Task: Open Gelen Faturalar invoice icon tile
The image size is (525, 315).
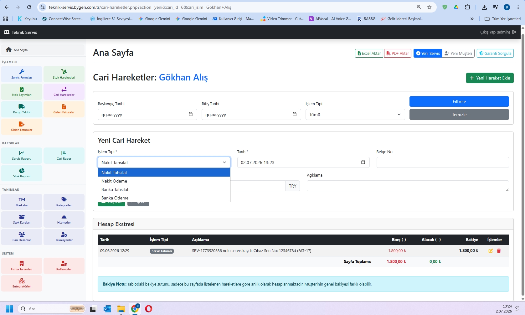Action: 64,109
